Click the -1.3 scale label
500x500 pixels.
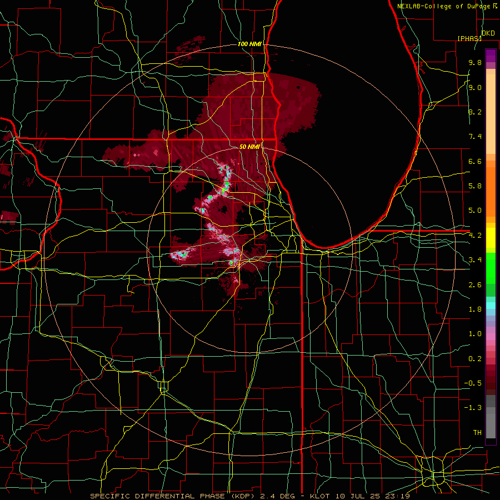pos(473,408)
